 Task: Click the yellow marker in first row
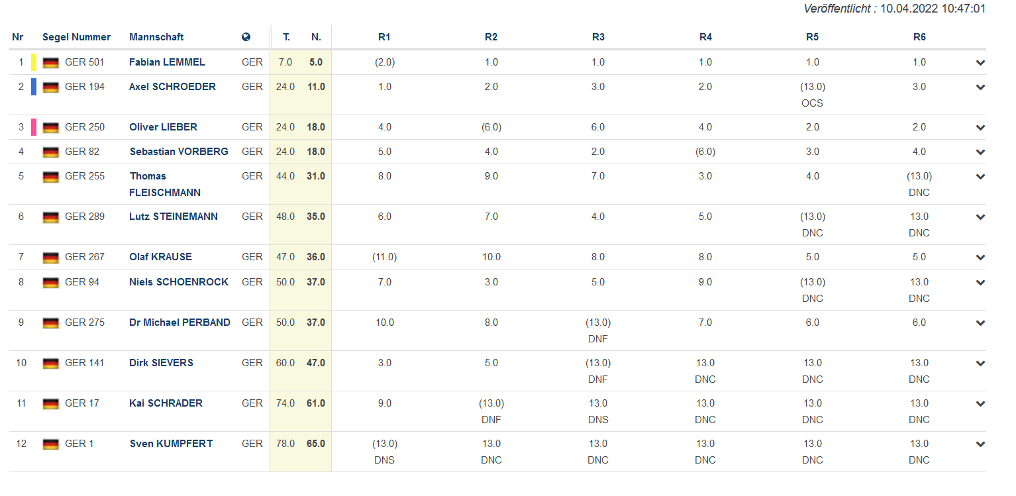[34, 62]
